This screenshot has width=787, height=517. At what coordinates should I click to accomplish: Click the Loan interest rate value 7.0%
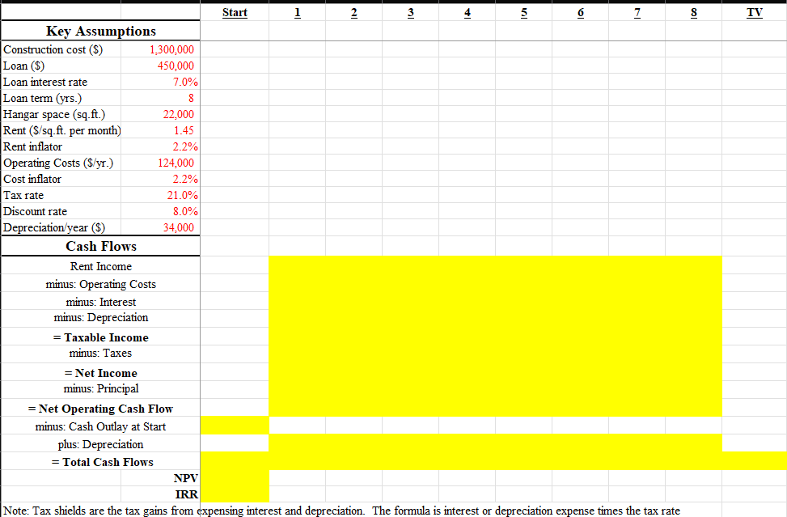185,82
